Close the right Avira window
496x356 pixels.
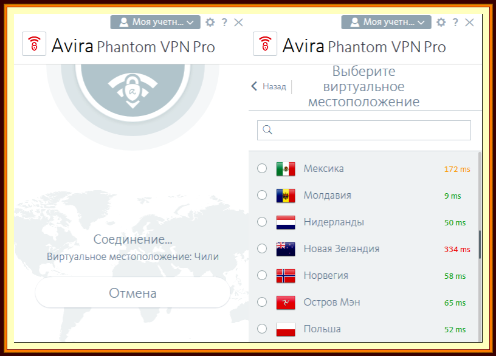click(x=469, y=22)
